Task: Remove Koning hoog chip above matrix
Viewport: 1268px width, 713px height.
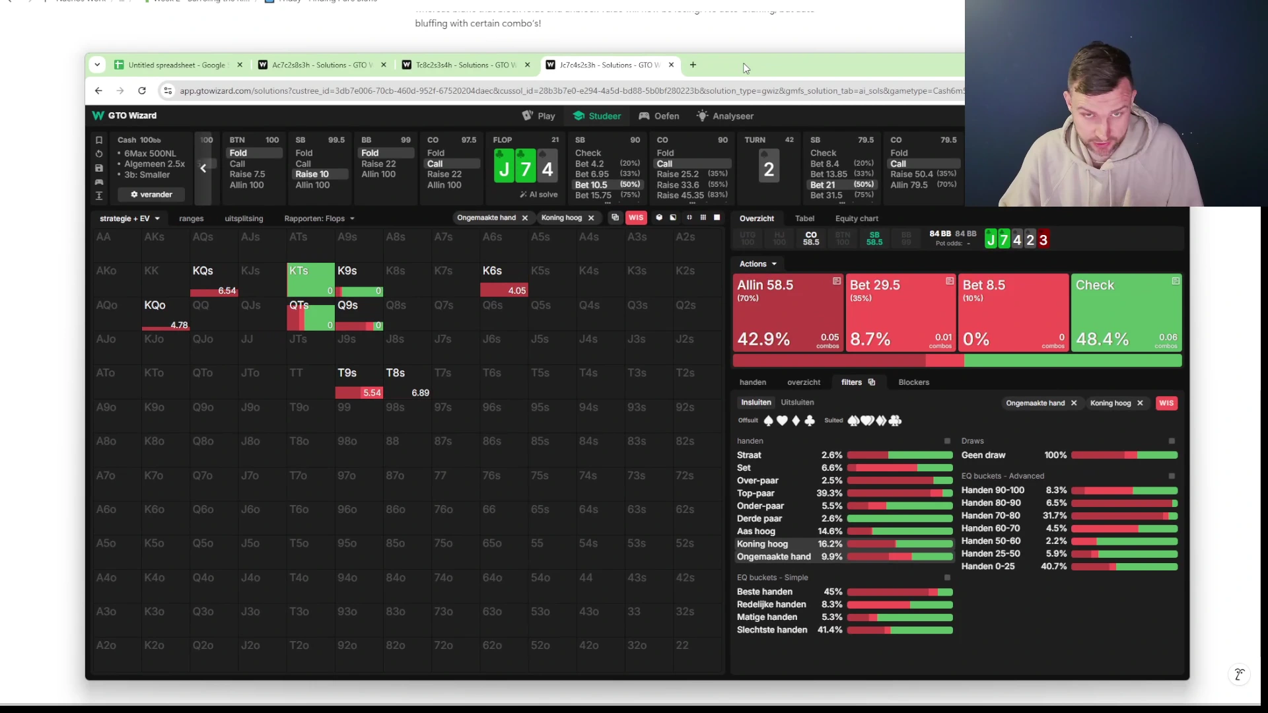Action: [x=591, y=218]
